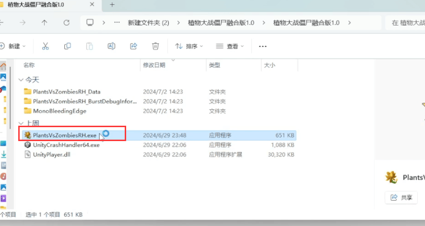Viewport: 425px width, 226px height.
Task: Click the Cut scissors icon
Action: coord(45,47)
